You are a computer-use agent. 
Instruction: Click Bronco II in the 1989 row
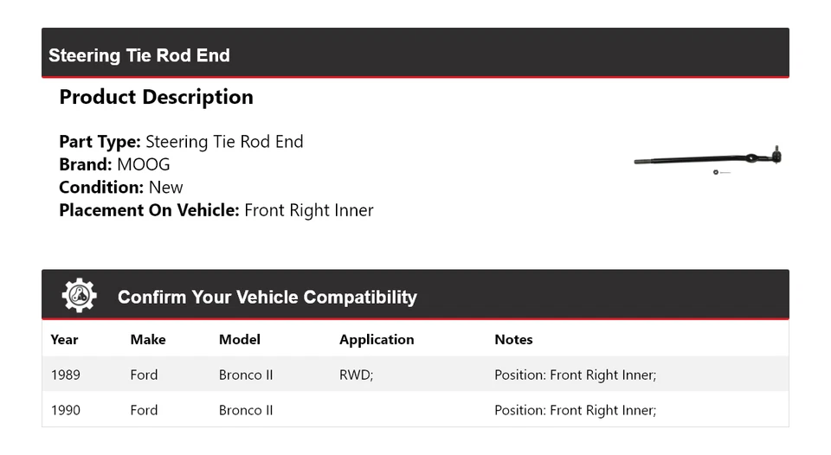click(x=246, y=375)
